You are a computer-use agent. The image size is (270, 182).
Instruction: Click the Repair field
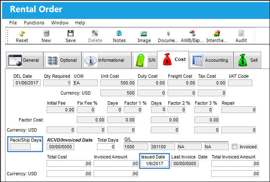point(239,110)
